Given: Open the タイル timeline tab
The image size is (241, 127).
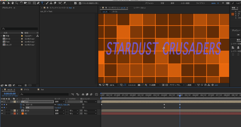Looking at the screenshot, I should [x=27, y=89].
